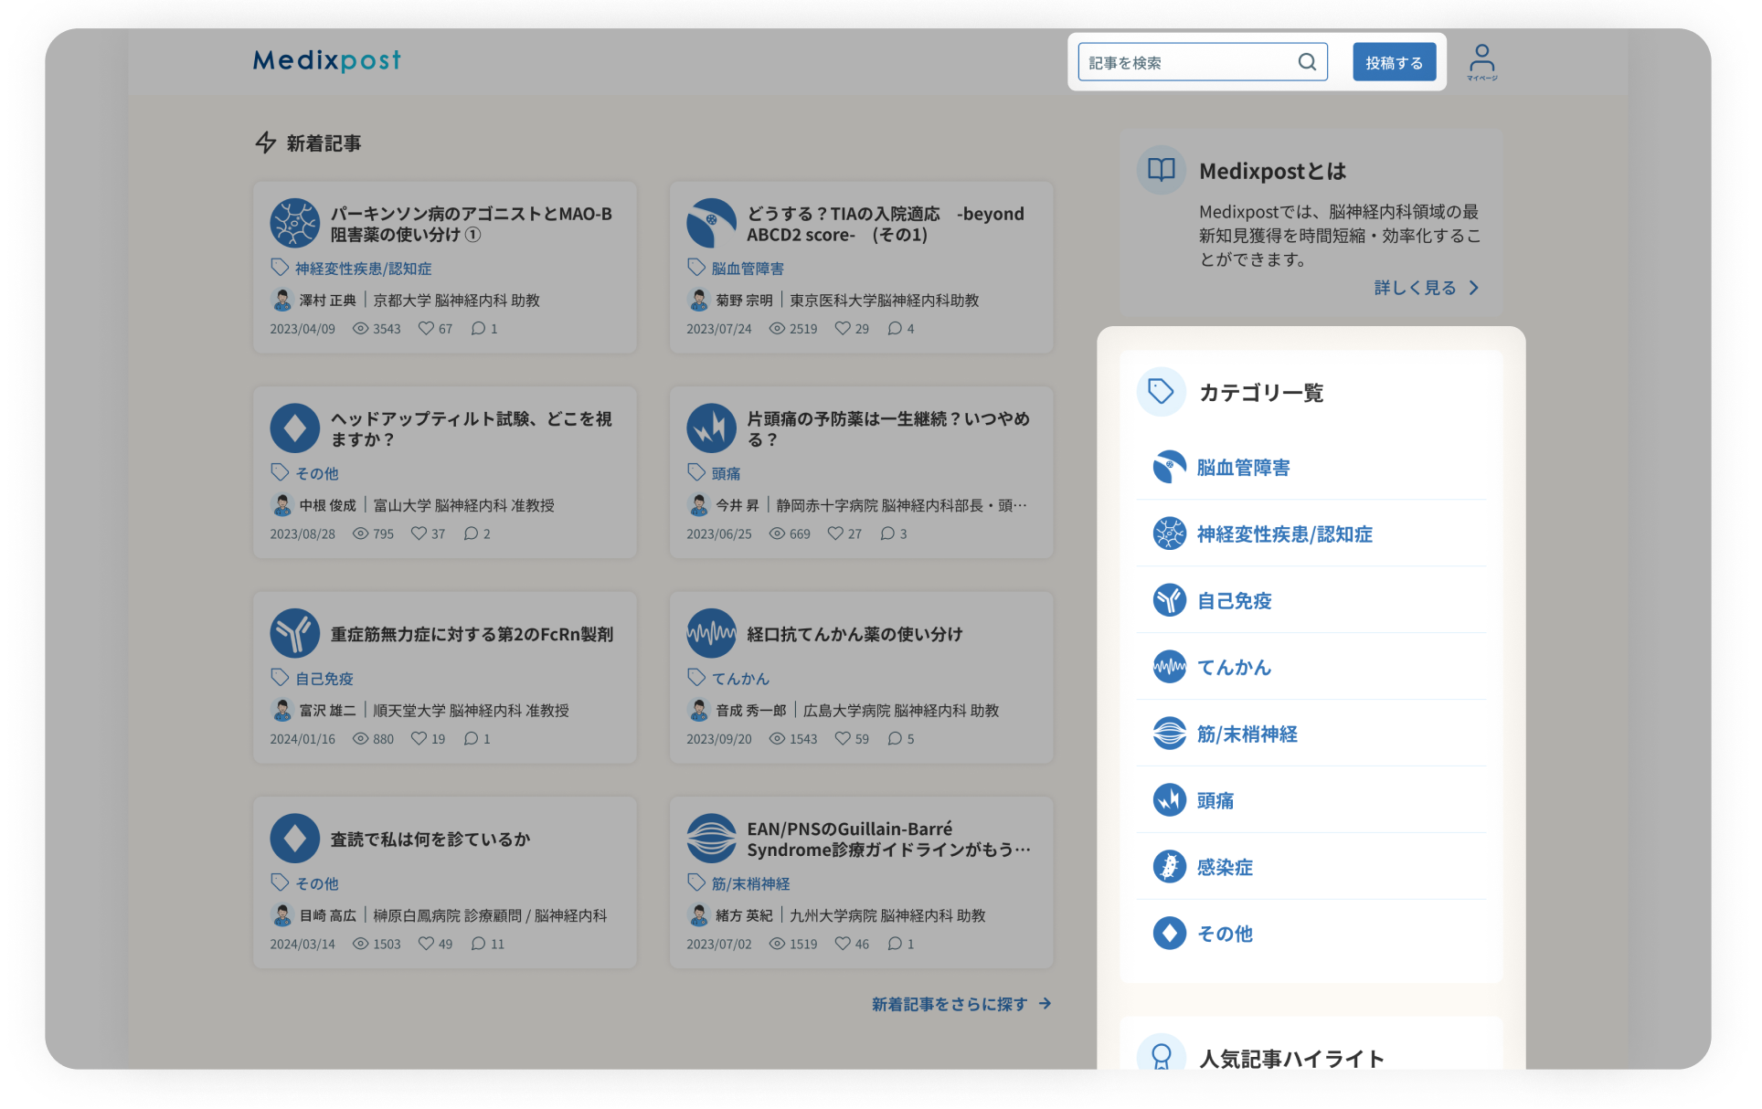1762x1109 pixels.
Task: Click the lightning icon beside 頭痛 in the category list
Action: coord(1169,800)
